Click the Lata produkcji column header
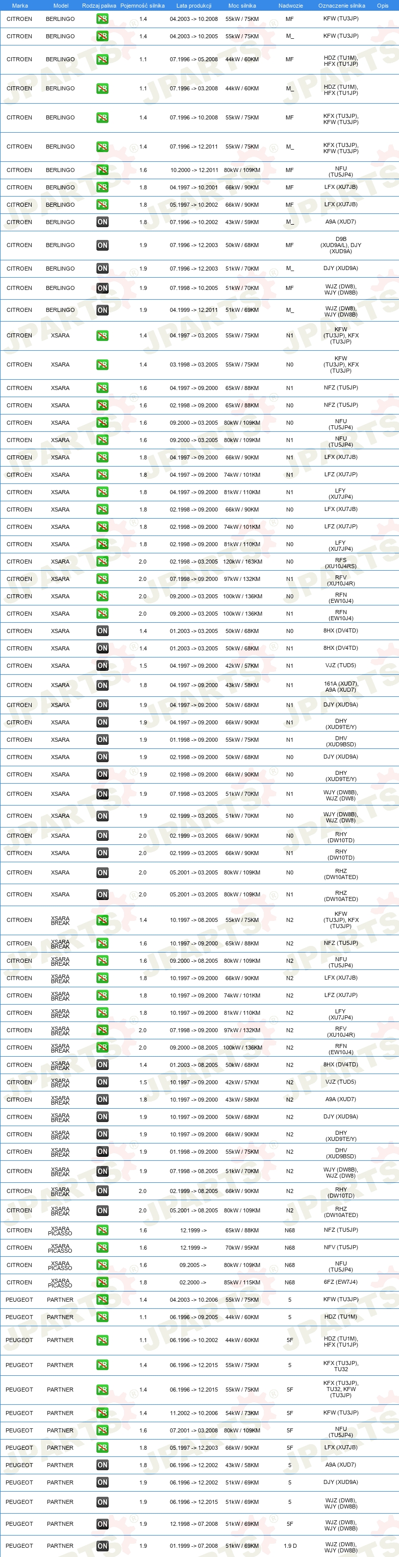The image size is (399, 1557). tap(193, 6)
